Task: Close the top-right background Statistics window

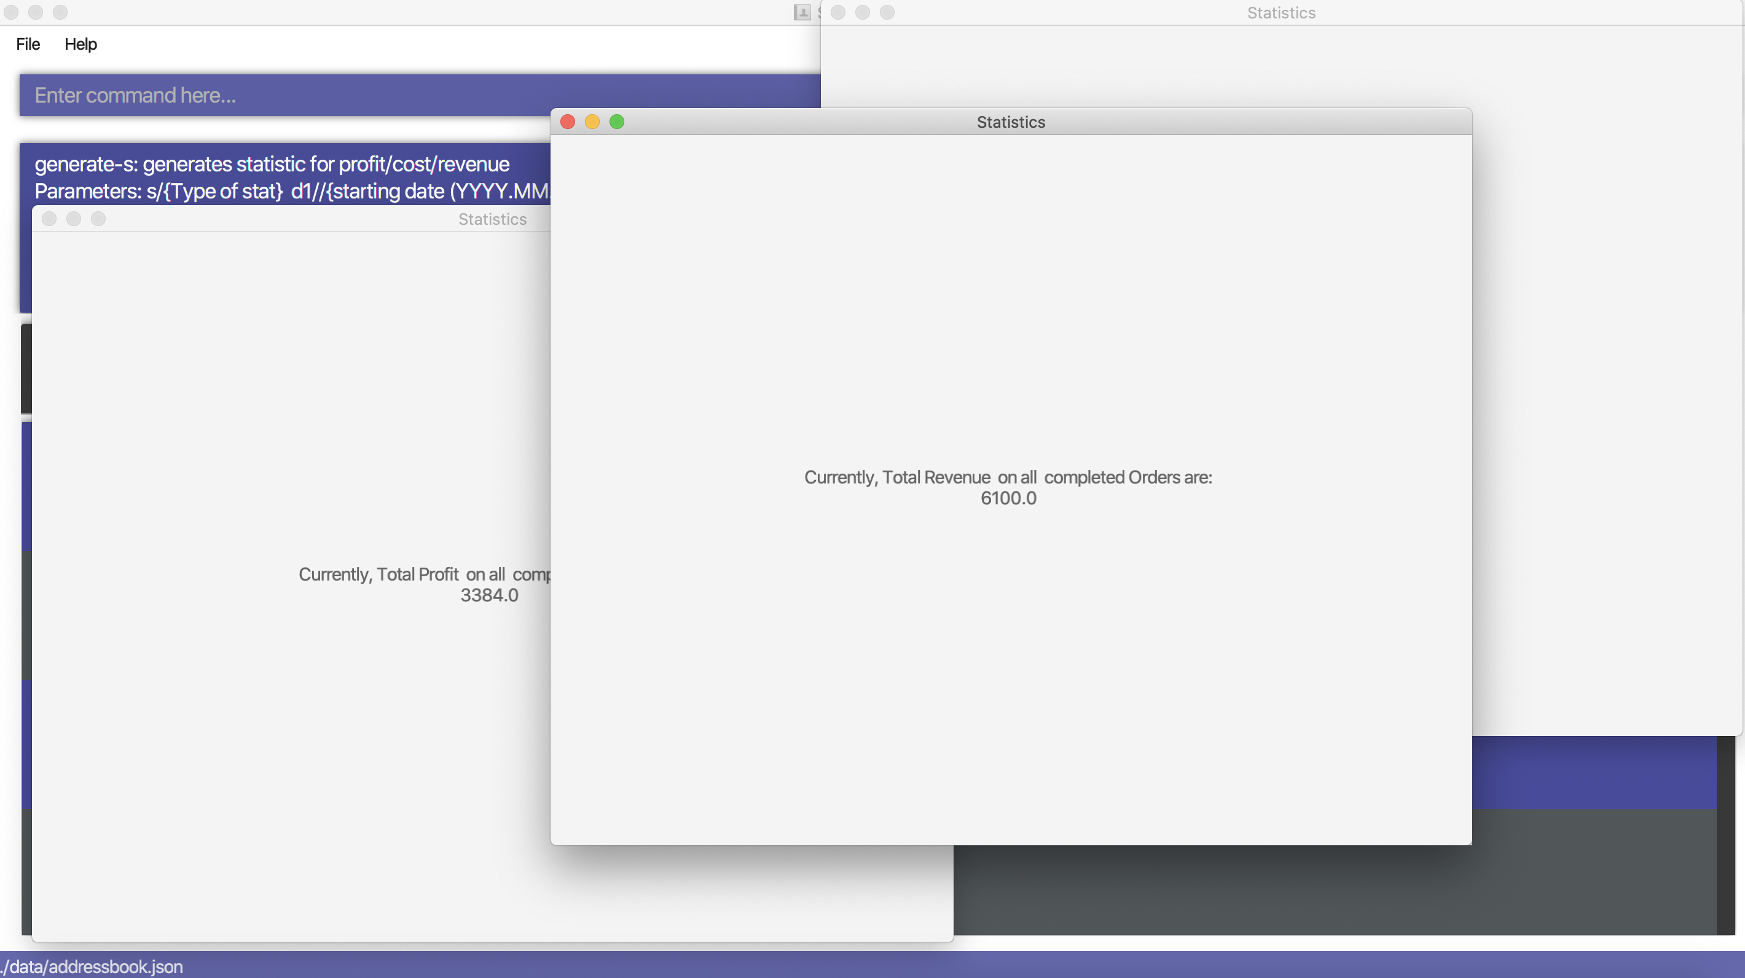Action: click(x=838, y=12)
